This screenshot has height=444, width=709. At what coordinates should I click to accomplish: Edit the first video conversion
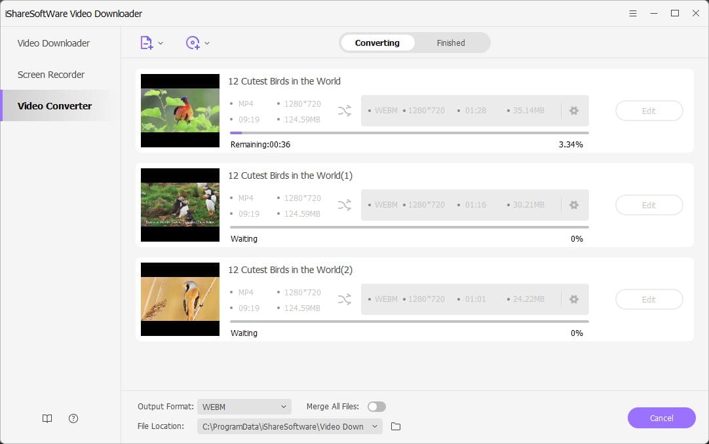click(649, 111)
